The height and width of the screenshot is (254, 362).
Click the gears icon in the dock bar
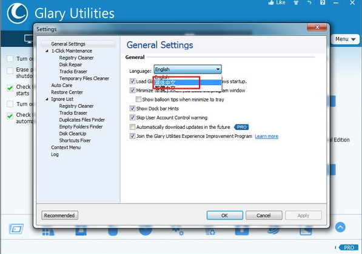click(177, 231)
